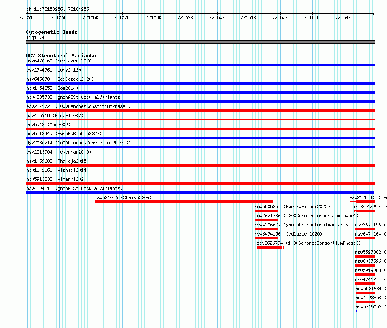This screenshot has height=328, width=387.
Task: Click nsv4204111 (gnomADStructuralVariants) label
Action: coord(74,188)
